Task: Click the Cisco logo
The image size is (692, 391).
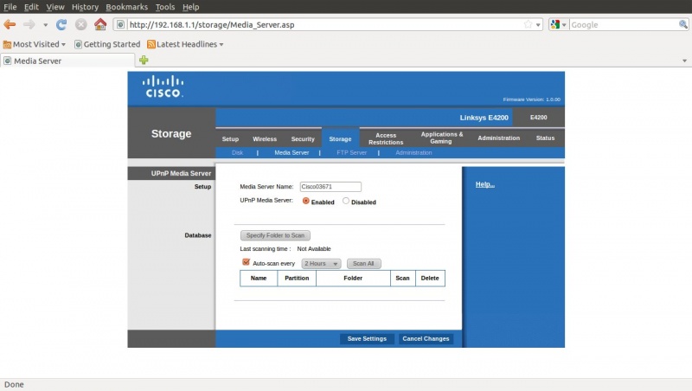Action: tap(163, 87)
